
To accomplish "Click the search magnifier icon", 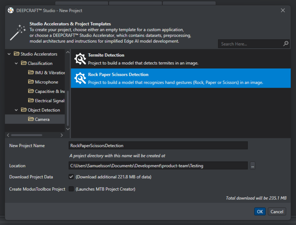I will [286, 44].
